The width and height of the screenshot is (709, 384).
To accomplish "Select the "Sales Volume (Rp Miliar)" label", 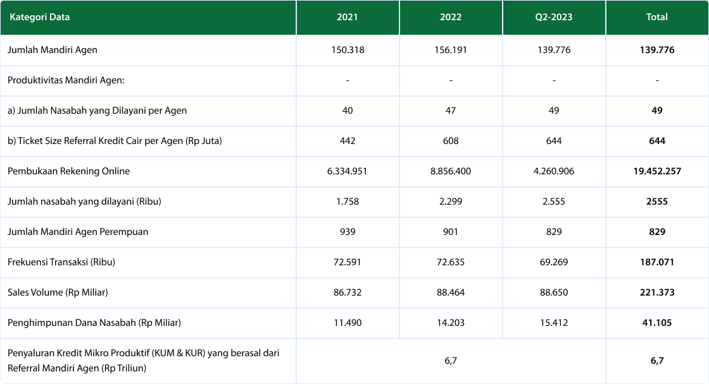I will pos(58,292).
